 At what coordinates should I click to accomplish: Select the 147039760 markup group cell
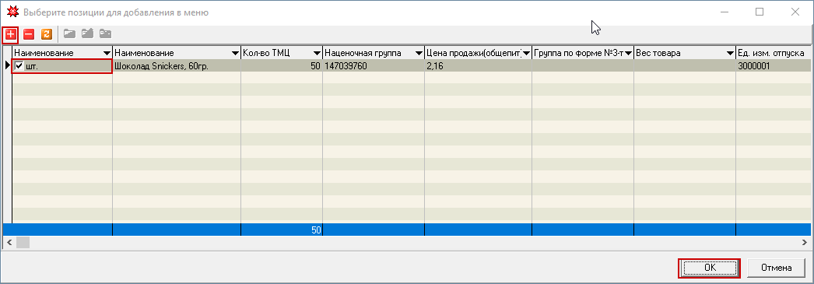(374, 66)
